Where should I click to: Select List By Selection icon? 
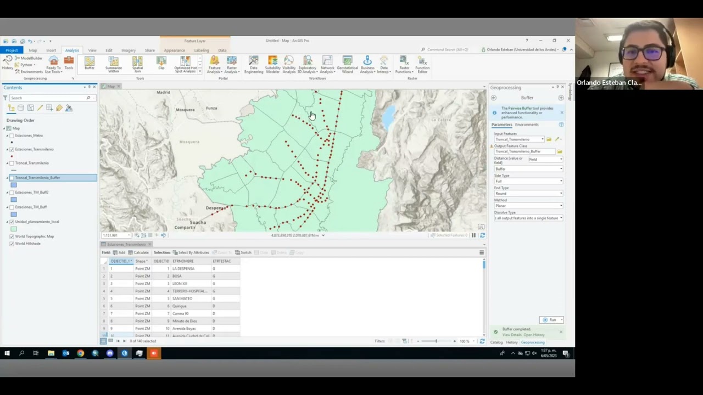pos(30,108)
